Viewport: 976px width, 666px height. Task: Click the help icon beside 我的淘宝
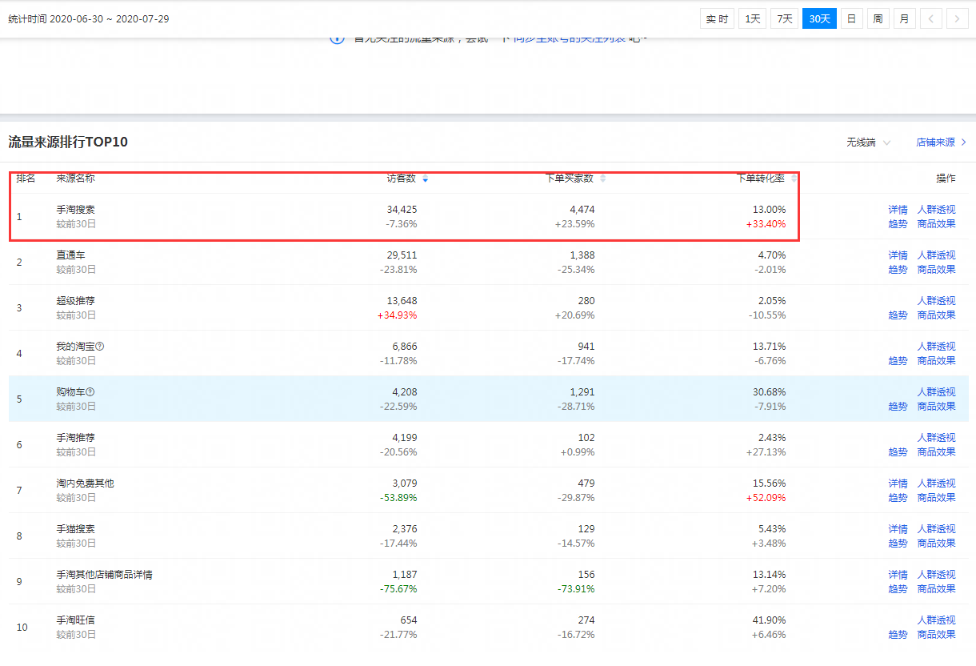tap(100, 347)
